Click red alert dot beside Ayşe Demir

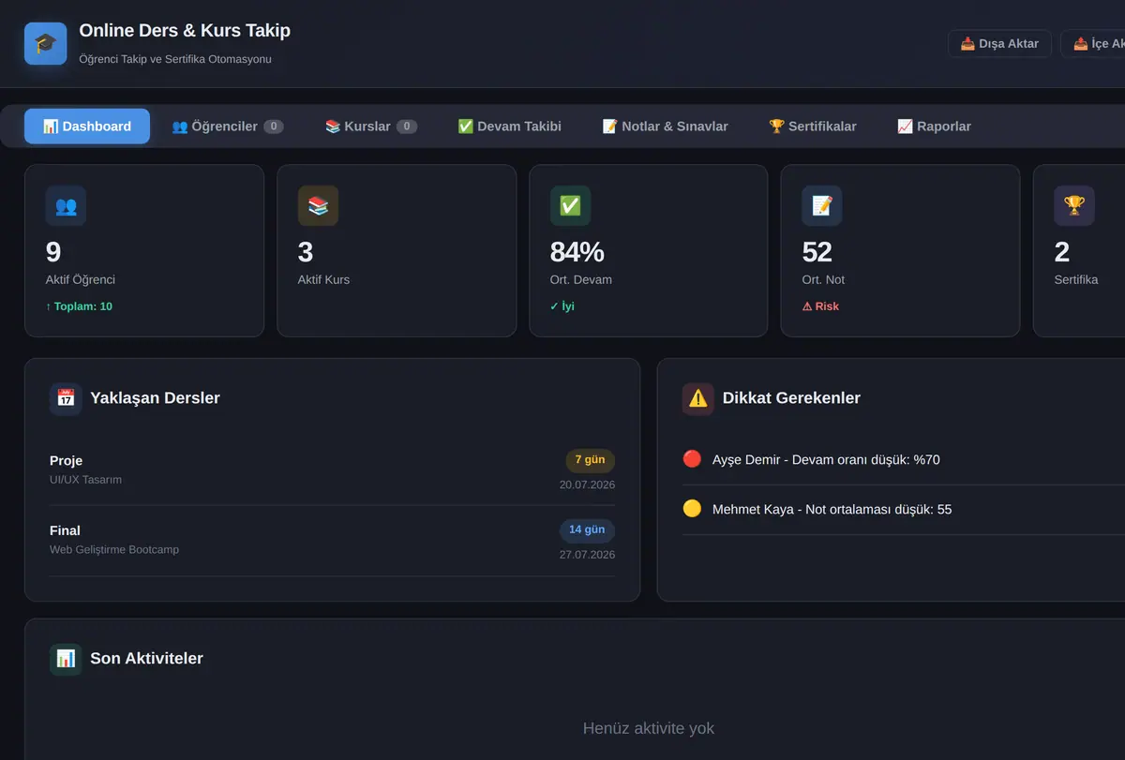pos(692,459)
